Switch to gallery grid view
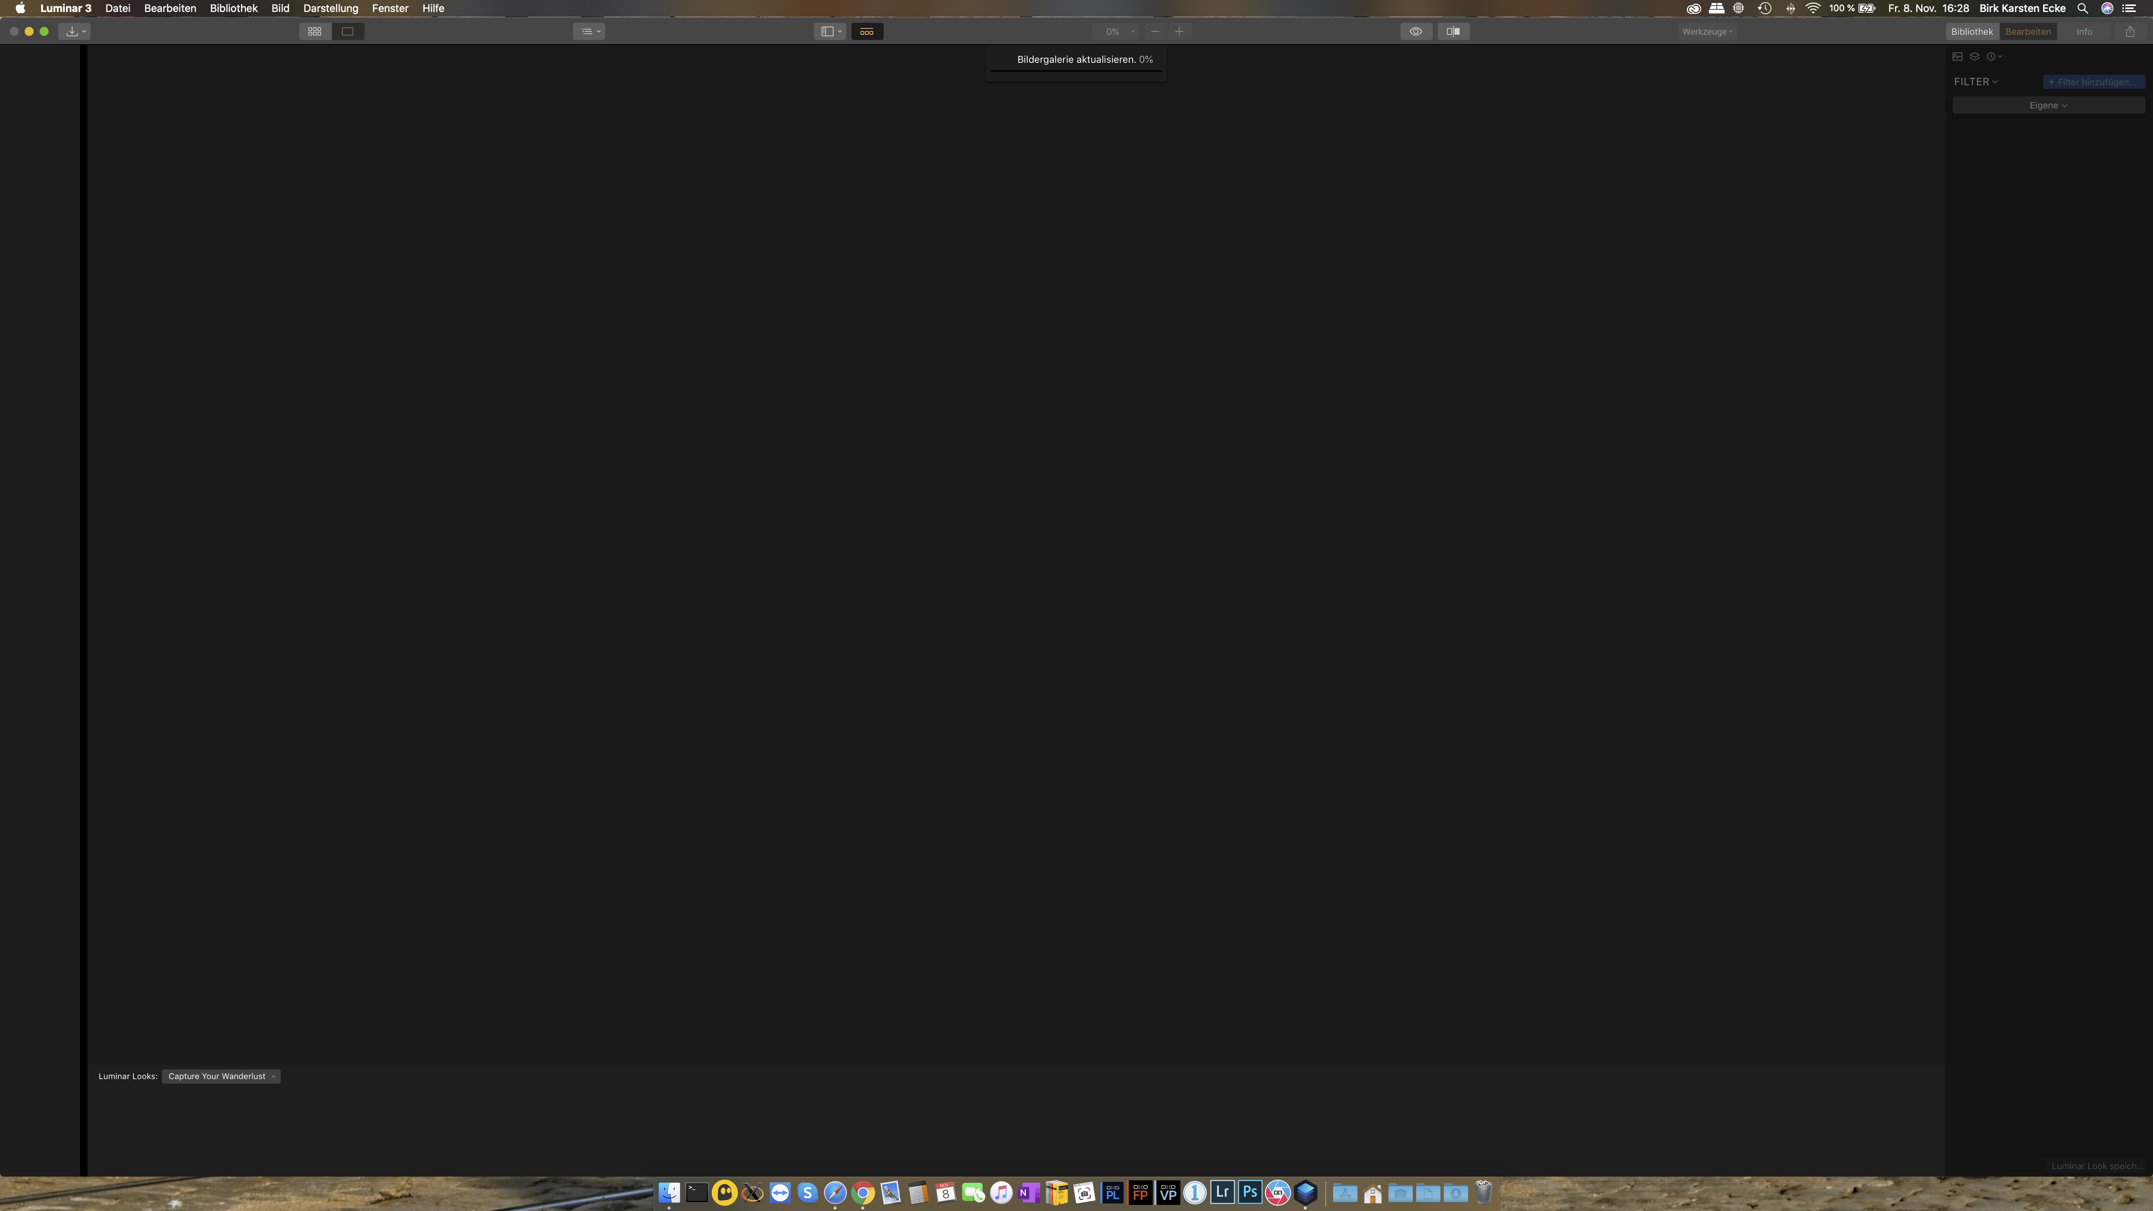This screenshot has height=1211, width=2153. [315, 31]
